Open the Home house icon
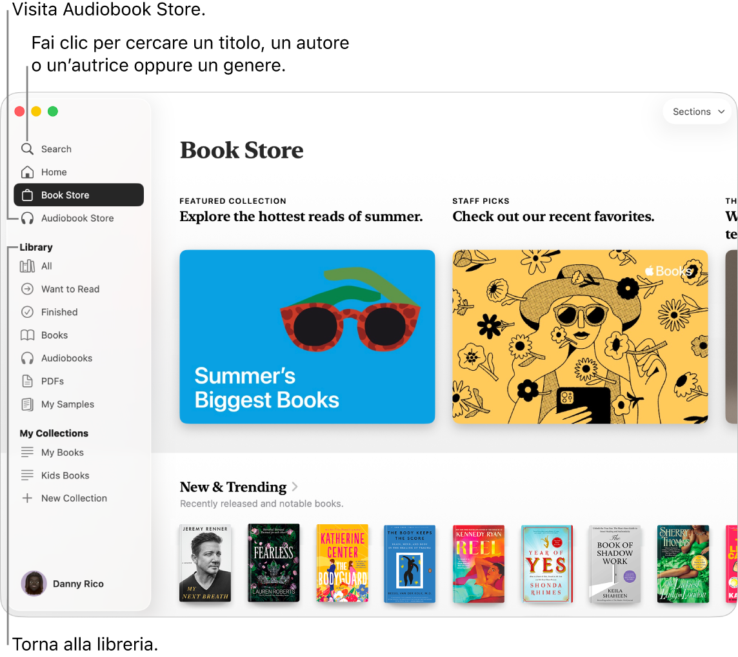Viewport: 738px width, 657px height. [x=27, y=172]
